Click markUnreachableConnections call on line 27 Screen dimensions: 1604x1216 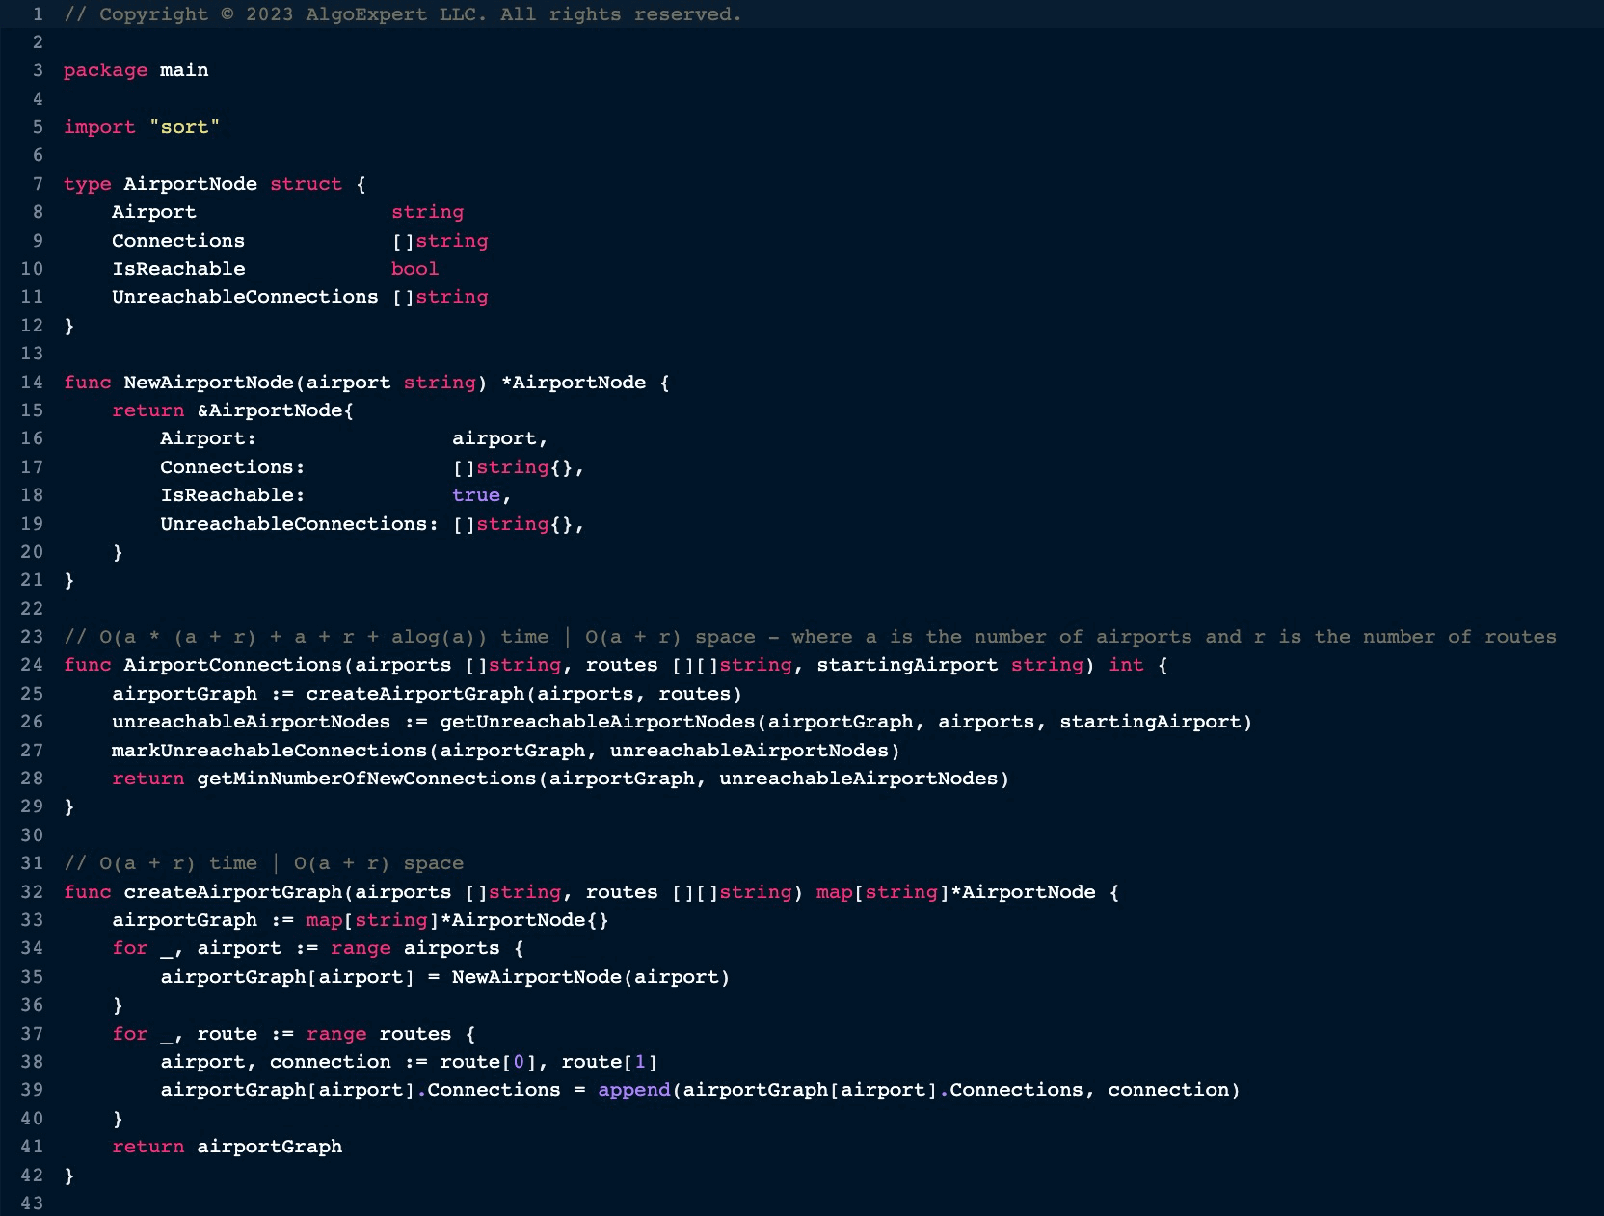click(x=269, y=751)
